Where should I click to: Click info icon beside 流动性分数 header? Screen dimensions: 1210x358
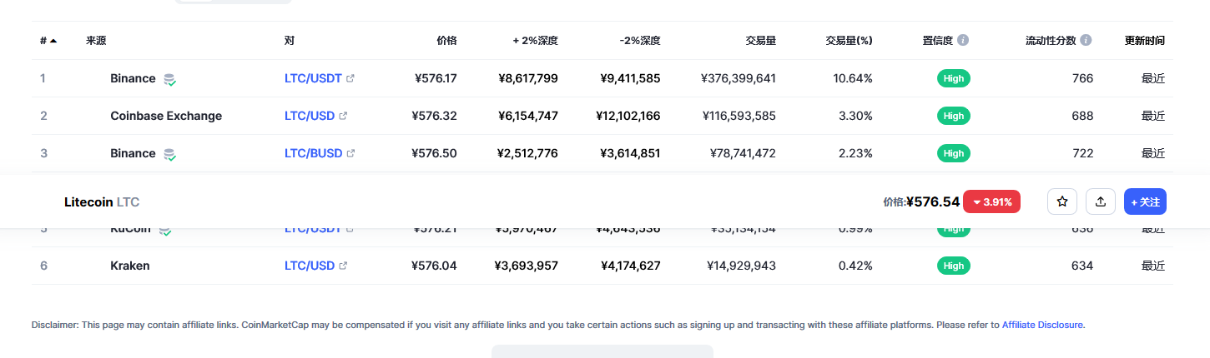(1086, 40)
